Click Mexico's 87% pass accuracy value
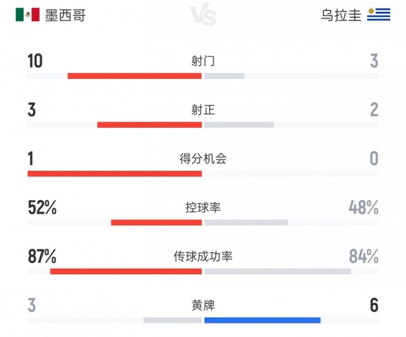406x337 pixels. (x=42, y=257)
